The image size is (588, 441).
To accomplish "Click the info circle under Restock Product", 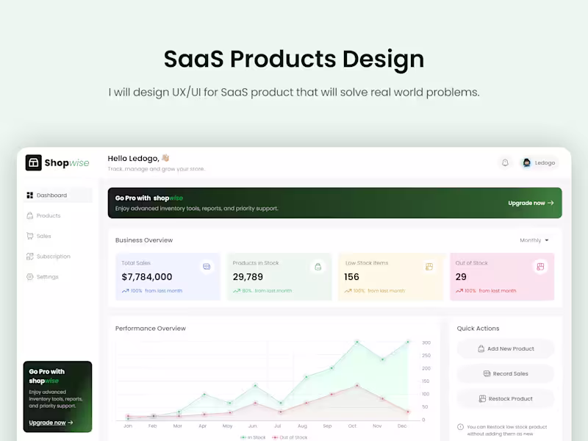I will coord(459,426).
